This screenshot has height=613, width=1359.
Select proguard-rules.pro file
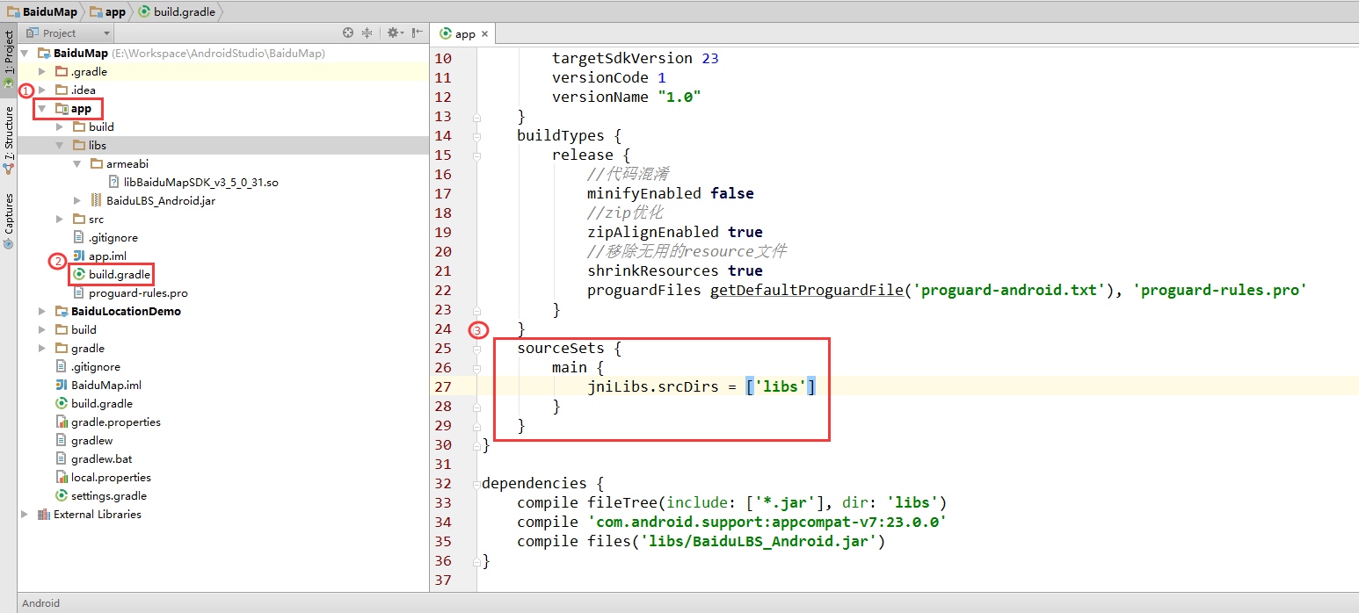tap(138, 293)
